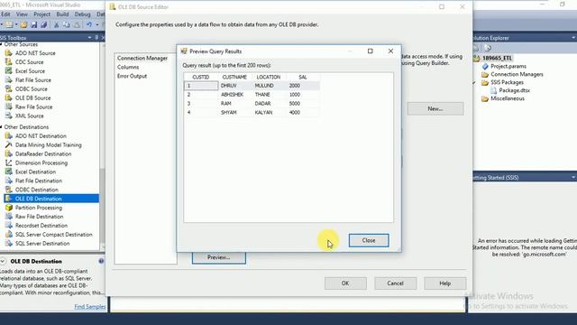Open Solution Explorer panel options dropdown
The height and width of the screenshot is (325, 577).
(x=573, y=38)
